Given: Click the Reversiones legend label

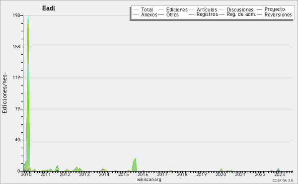Looking at the screenshot, I should 278,14.
